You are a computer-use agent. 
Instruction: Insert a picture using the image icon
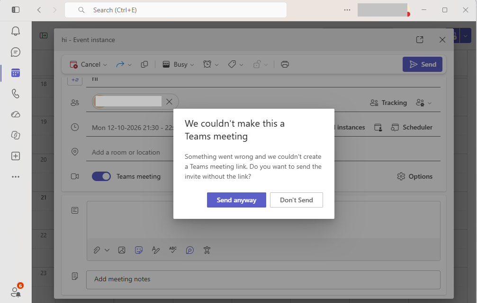(x=122, y=250)
